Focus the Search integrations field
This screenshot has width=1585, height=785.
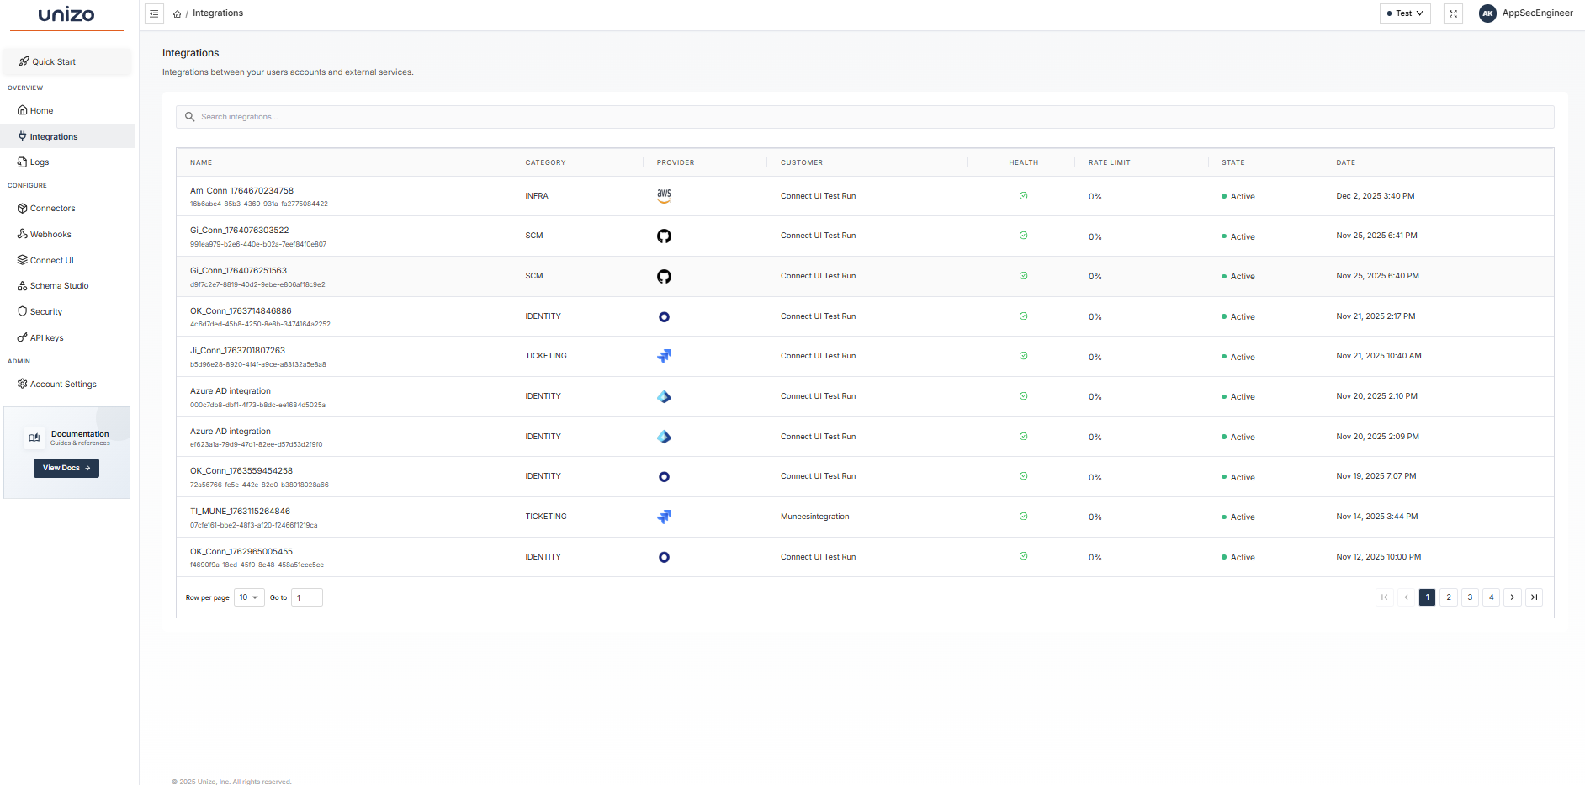pyautogui.click(x=865, y=117)
